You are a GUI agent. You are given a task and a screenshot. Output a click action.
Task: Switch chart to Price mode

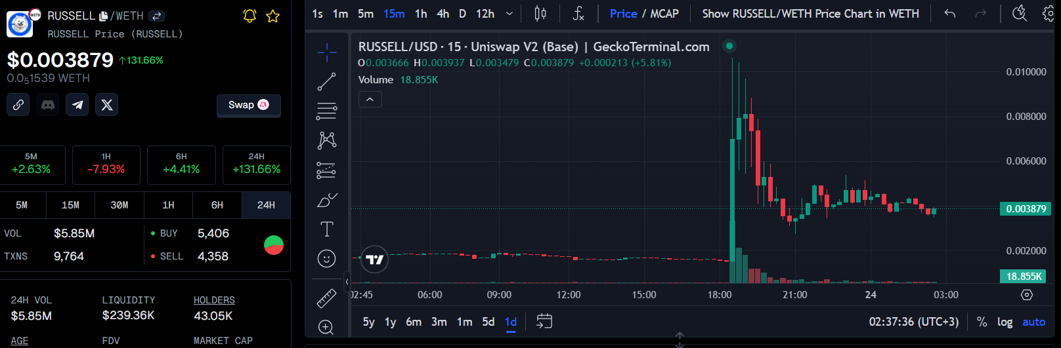pyautogui.click(x=623, y=14)
